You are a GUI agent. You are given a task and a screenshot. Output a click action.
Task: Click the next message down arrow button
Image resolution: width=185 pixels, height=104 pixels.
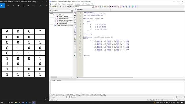[69, 97]
